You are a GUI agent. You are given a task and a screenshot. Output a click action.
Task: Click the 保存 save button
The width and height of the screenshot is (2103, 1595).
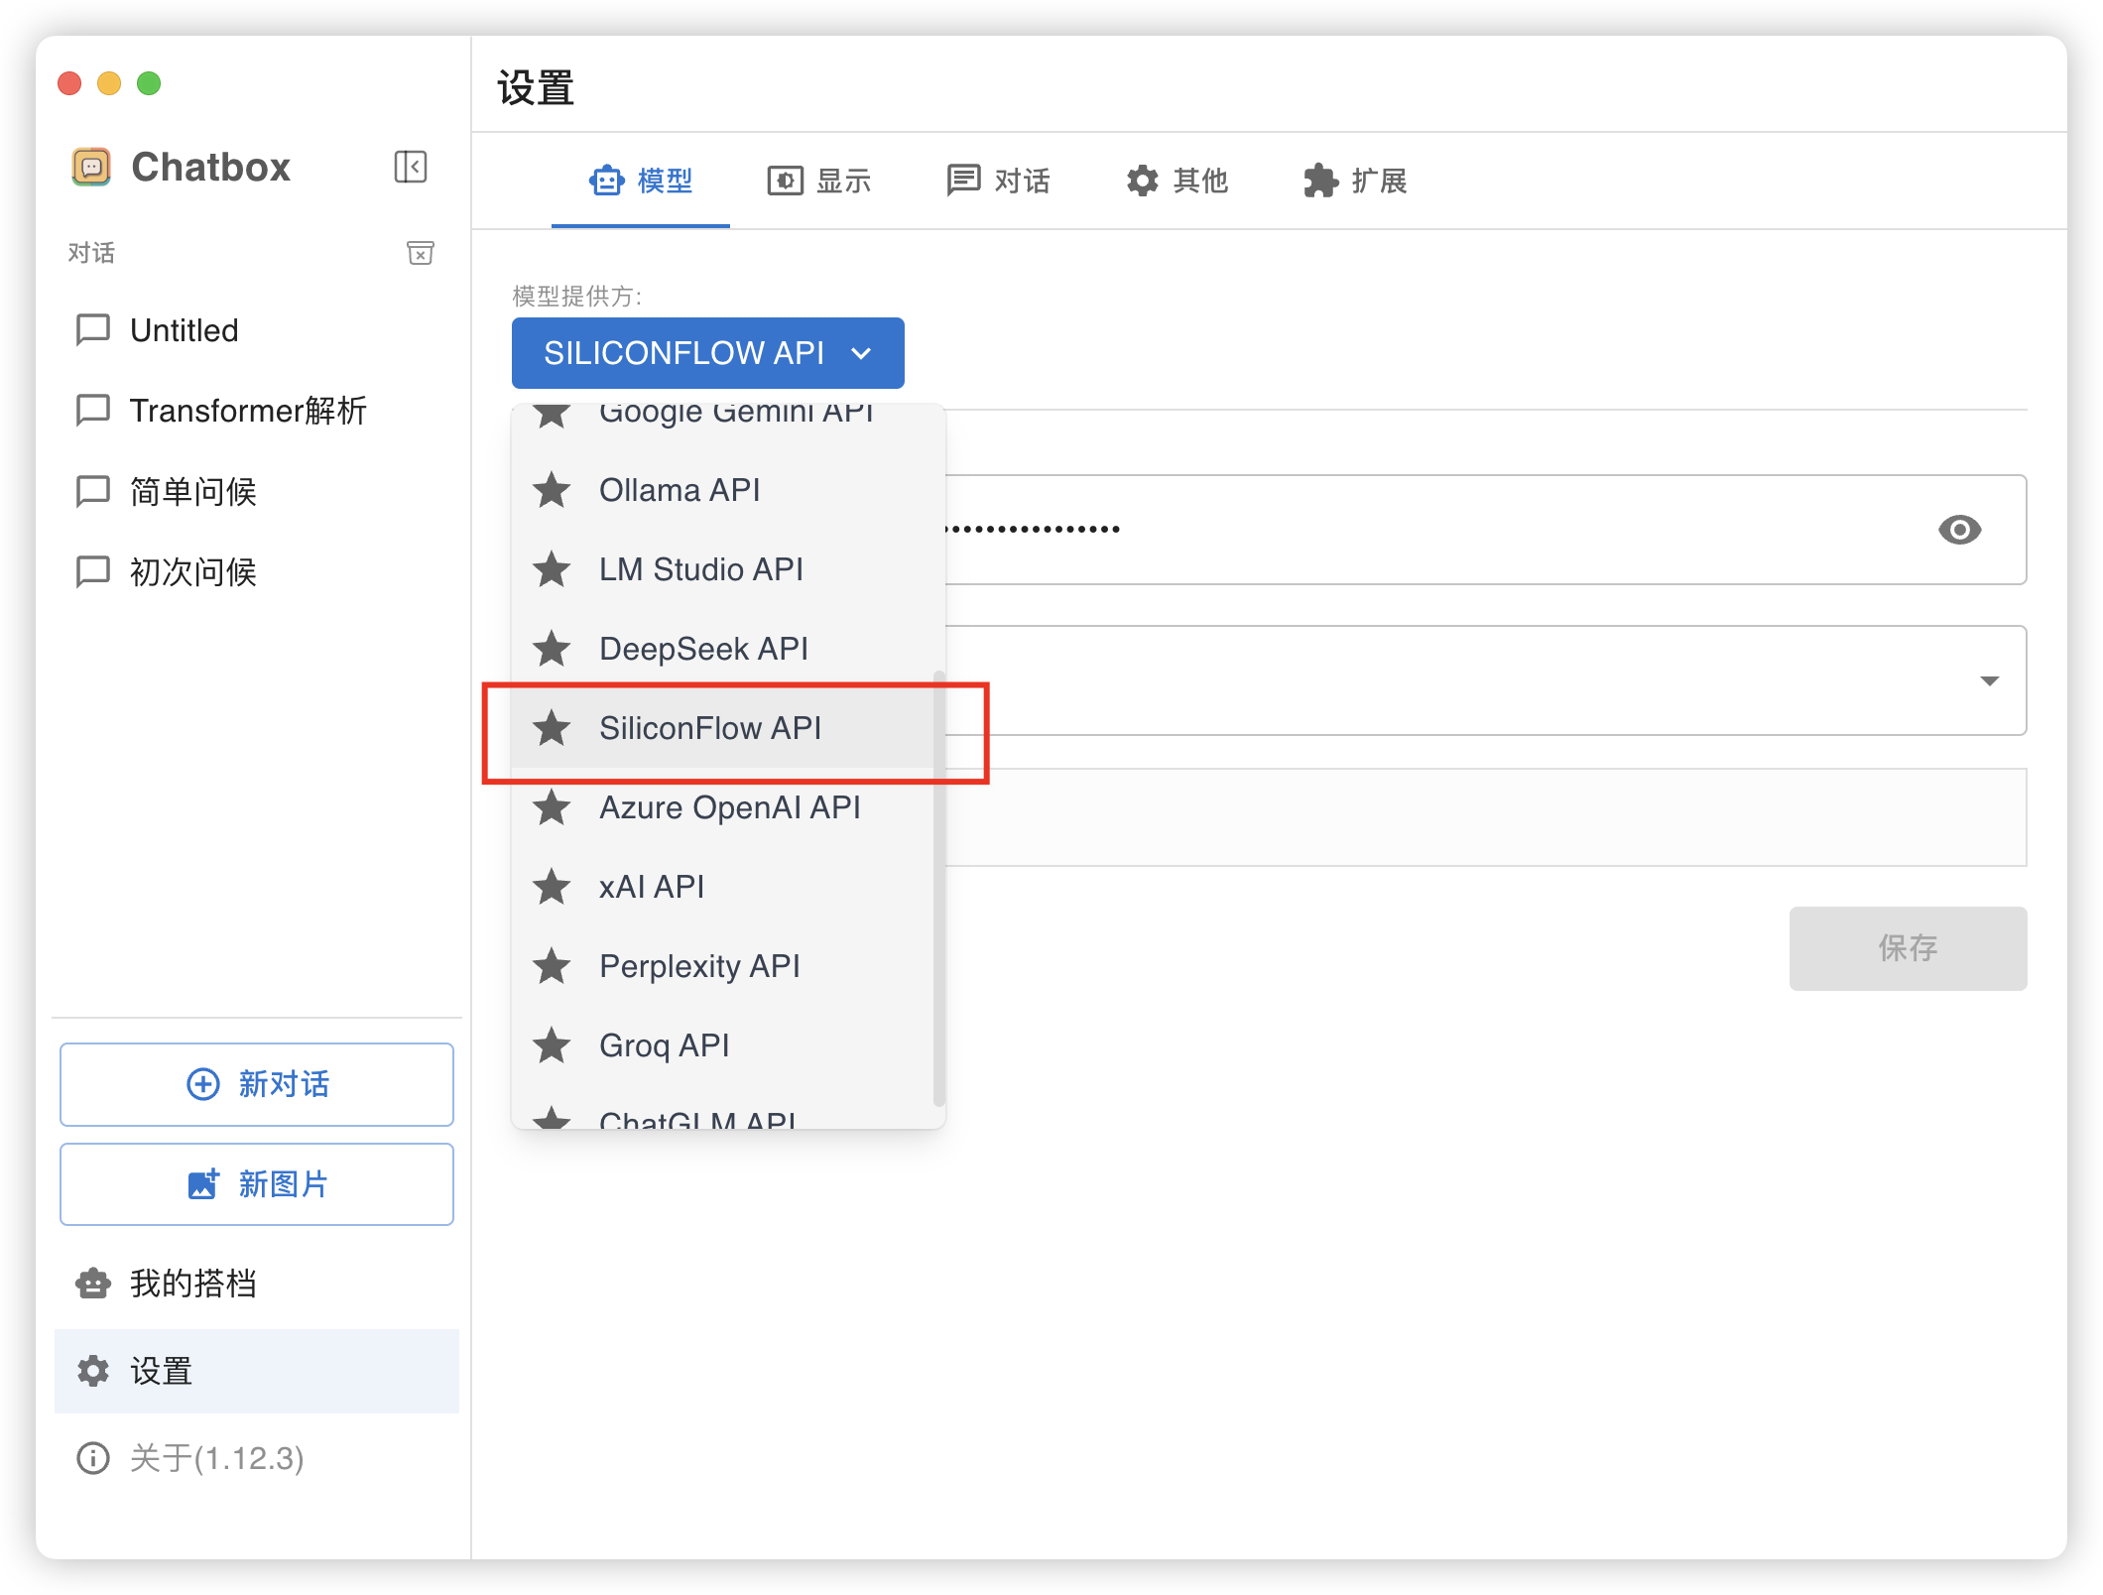pyautogui.click(x=1908, y=948)
